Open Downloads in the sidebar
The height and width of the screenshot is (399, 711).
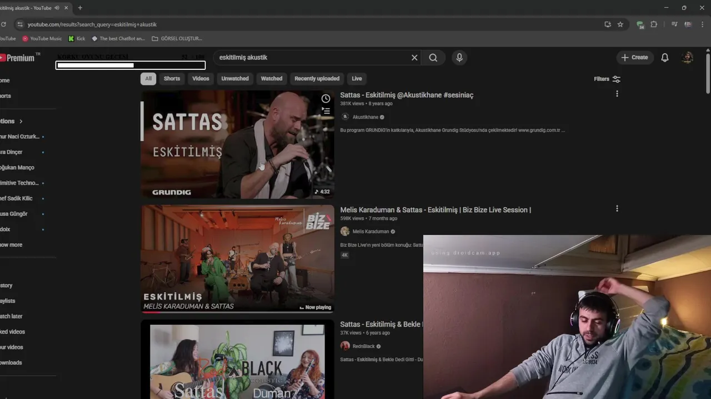coord(11,363)
